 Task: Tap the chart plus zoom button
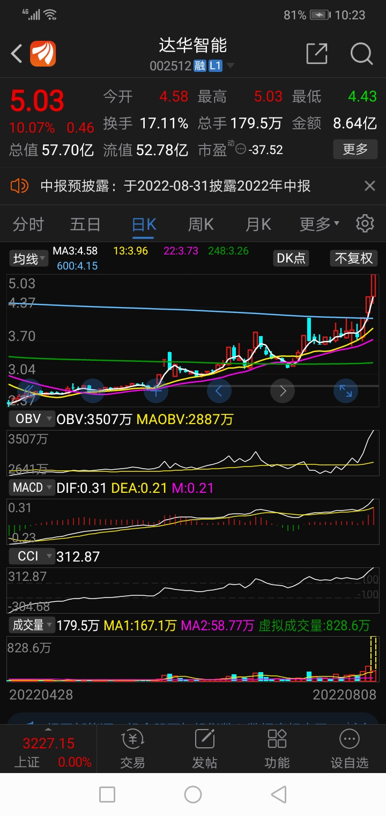(155, 391)
